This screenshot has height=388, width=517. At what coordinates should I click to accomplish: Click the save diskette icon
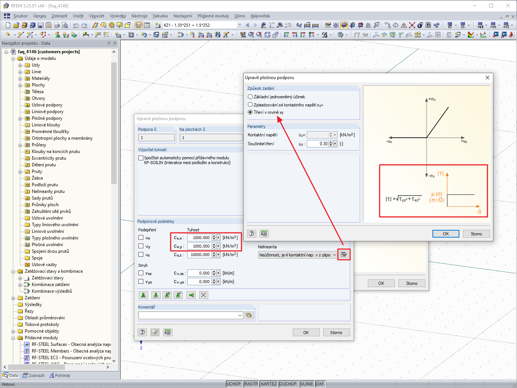tap(40, 25)
